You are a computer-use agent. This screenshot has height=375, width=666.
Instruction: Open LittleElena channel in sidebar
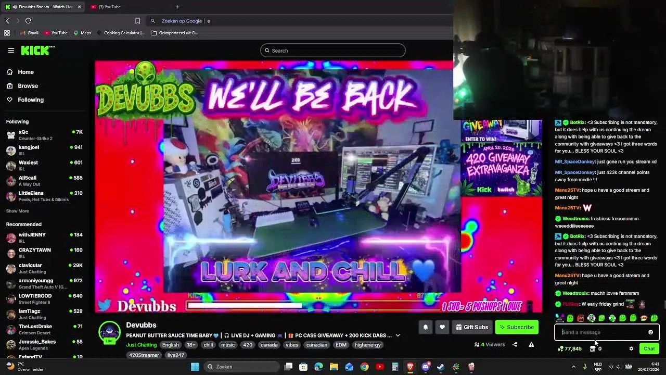tap(44, 196)
